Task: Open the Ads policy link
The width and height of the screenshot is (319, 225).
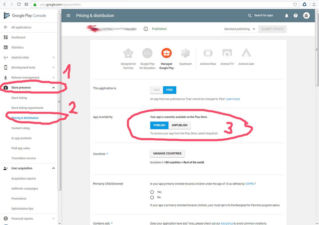Action: coord(227,223)
